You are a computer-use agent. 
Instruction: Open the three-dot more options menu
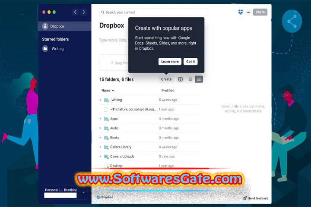coord(248,12)
